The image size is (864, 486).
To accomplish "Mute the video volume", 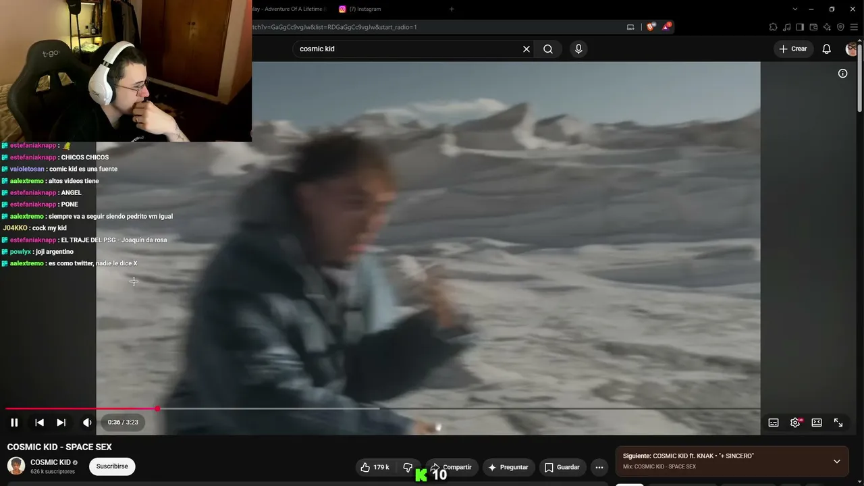I will pyautogui.click(x=87, y=423).
